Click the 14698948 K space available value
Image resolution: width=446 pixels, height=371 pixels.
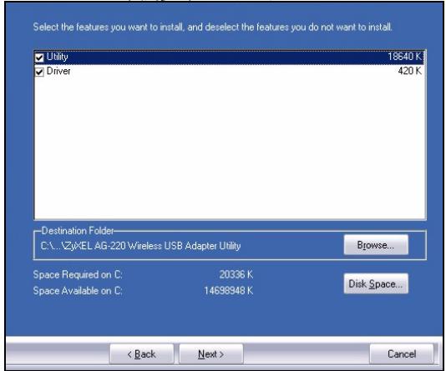[x=229, y=291]
